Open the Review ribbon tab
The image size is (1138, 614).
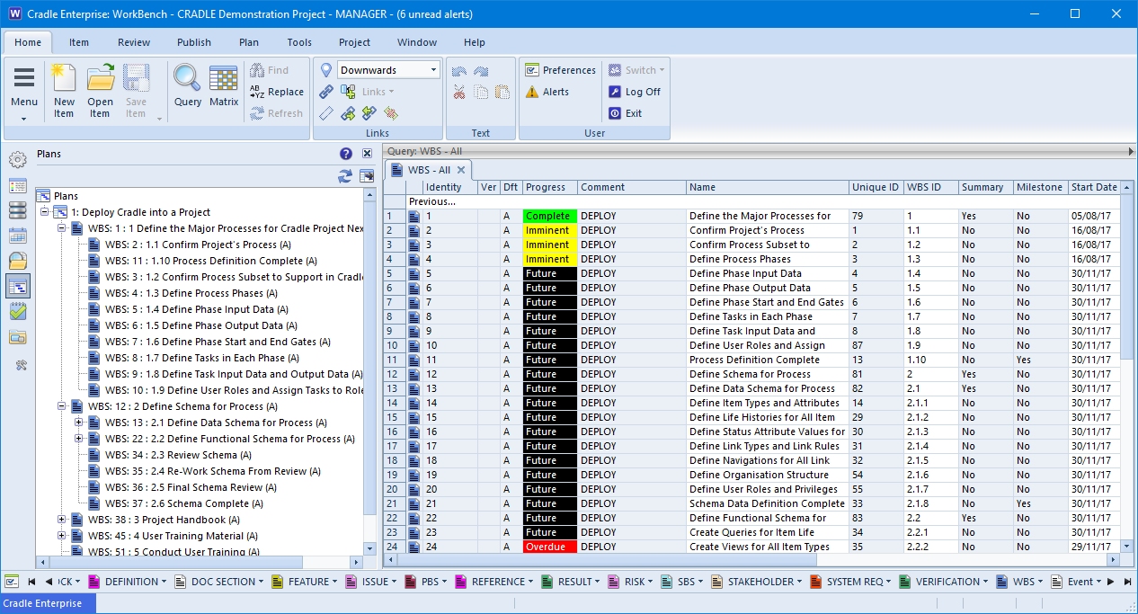(x=134, y=42)
